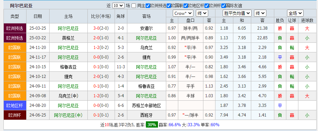The height and width of the screenshot is (131, 318).
Task: Open away team 格鲁吉亚 in the 24-09-11 row
Action: click(x=146, y=86)
